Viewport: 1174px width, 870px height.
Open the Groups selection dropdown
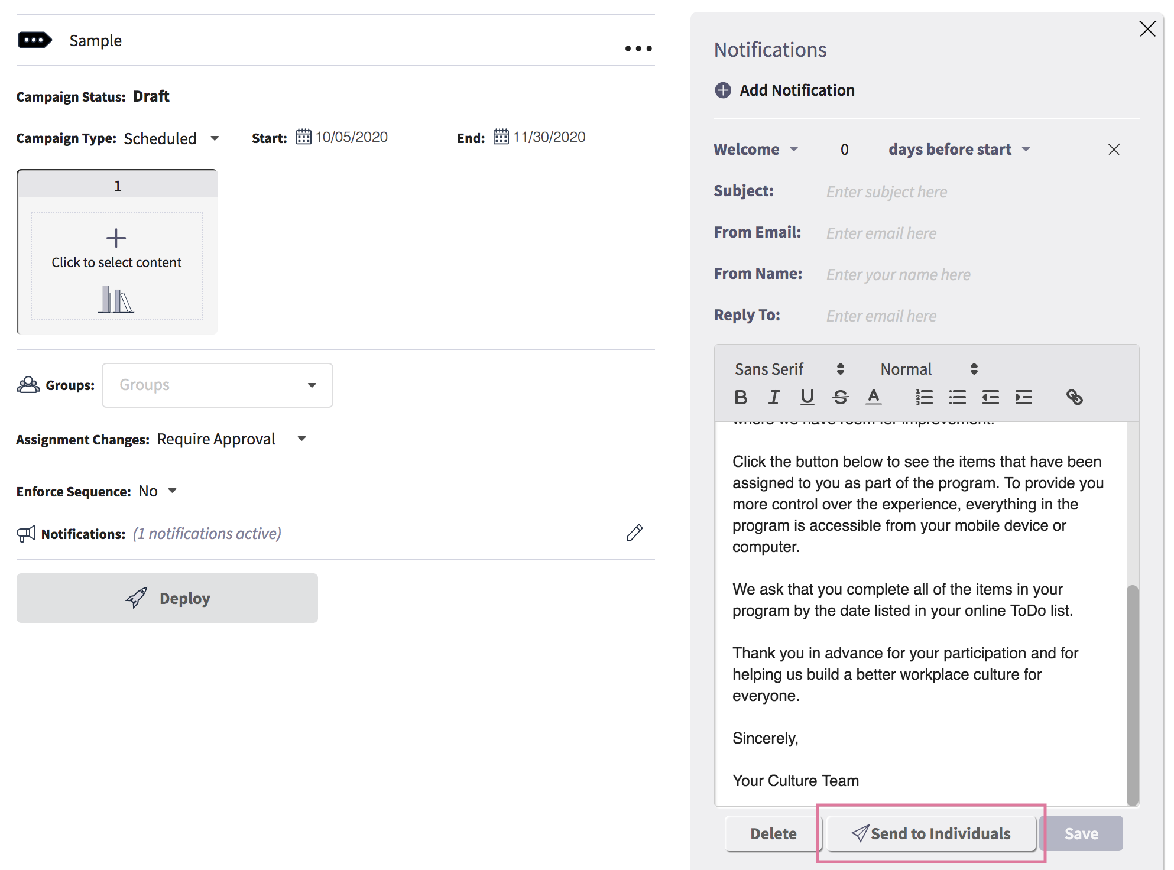[x=218, y=385]
